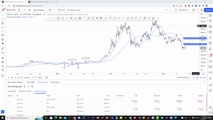The height and width of the screenshot is (120, 213).
Task: Switch to the Strateji Testi tab
Action: (43, 82)
